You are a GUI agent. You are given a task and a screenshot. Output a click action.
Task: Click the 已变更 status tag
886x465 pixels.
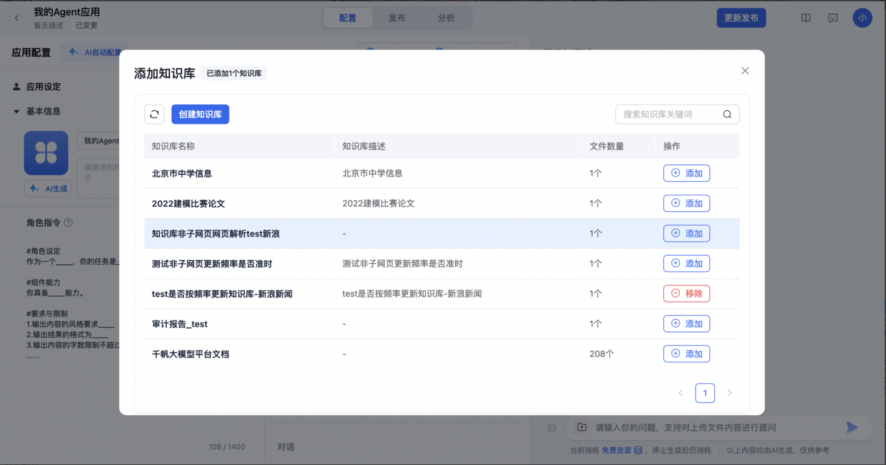87,26
